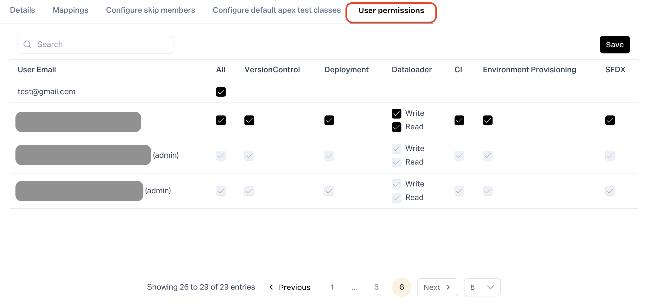Uncheck SFDX checkbox in second row
Image resolution: width=652 pixels, height=305 pixels.
[610, 120]
